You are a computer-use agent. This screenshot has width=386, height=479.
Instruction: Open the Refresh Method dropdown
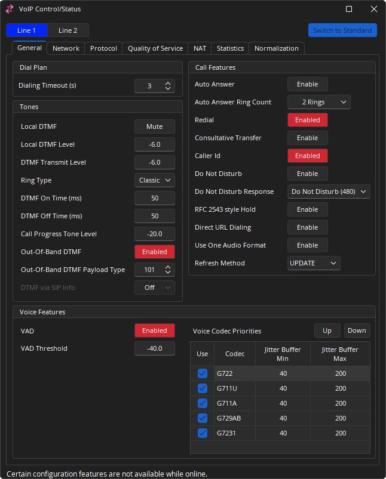[314, 263]
